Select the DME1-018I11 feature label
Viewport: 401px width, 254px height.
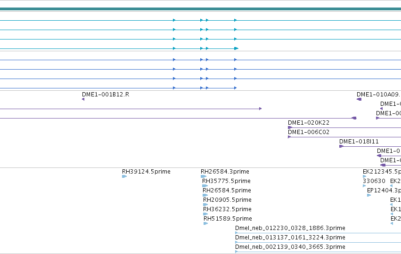click(x=359, y=142)
